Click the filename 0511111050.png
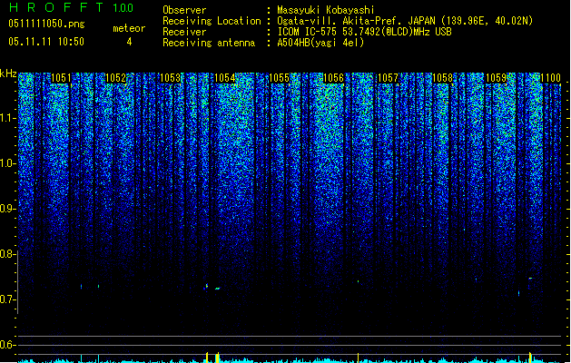This screenshot has height=363, width=571. pyautogui.click(x=46, y=24)
